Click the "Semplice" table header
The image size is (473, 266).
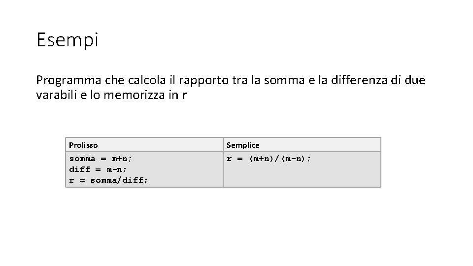242,145
